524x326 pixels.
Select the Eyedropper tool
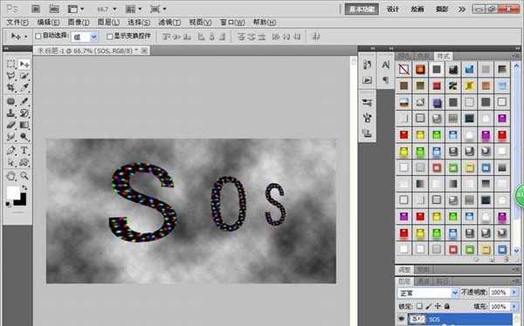click(24, 87)
